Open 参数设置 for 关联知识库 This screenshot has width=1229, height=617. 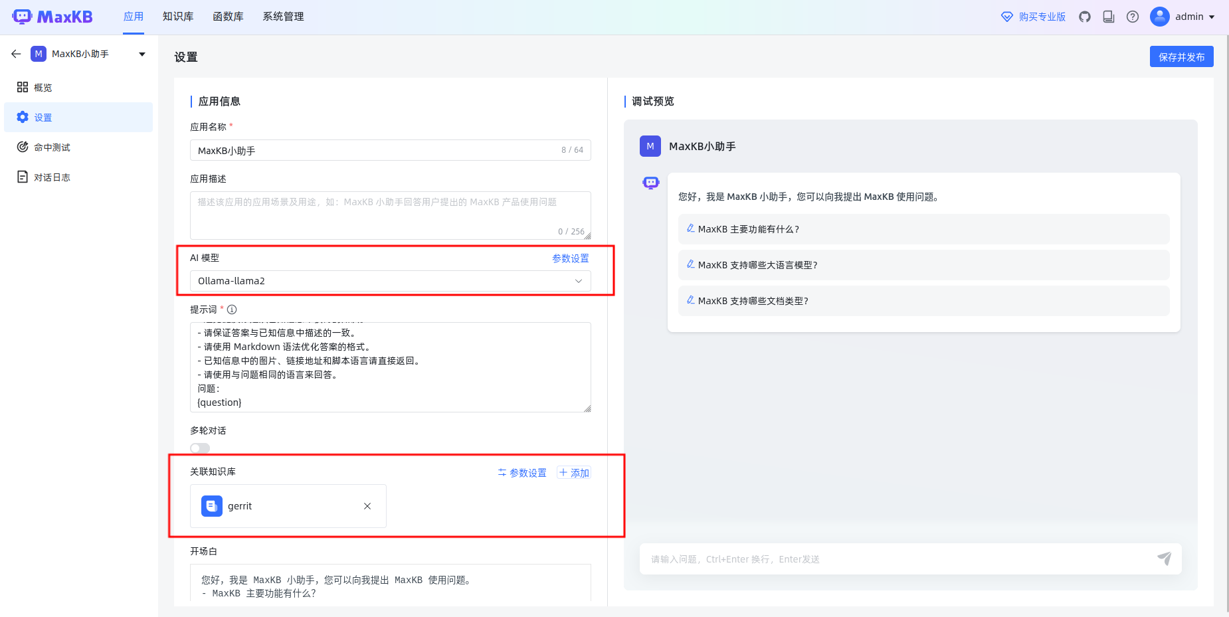click(x=522, y=473)
